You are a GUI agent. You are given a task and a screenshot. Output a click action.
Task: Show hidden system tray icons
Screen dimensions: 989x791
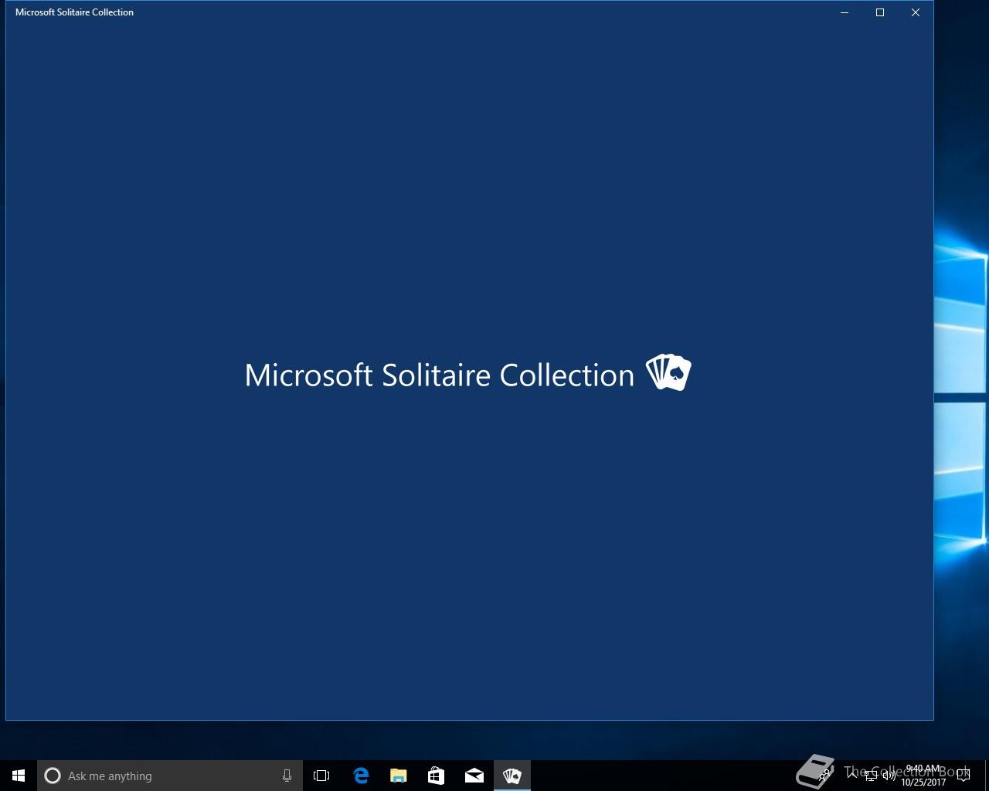pos(852,776)
